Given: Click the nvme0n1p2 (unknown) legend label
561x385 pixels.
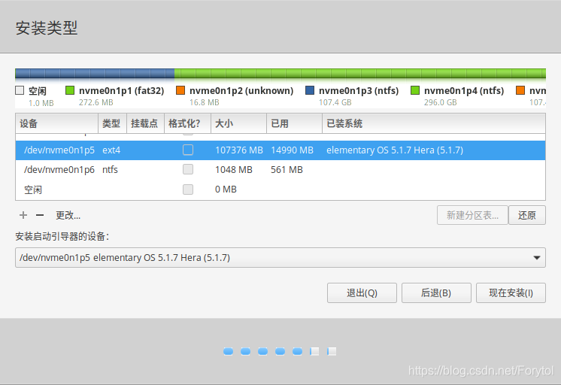Looking at the screenshot, I should tap(241, 90).
